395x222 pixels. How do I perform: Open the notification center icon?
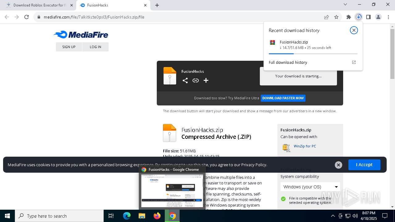click(385, 216)
